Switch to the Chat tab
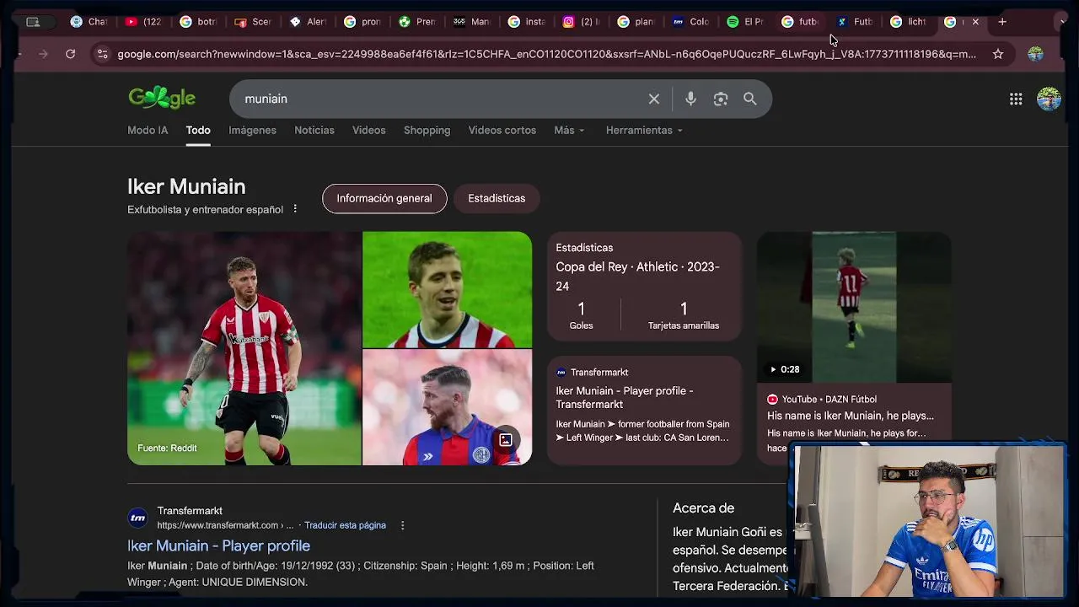Image resolution: width=1079 pixels, height=607 pixels. coord(89,22)
